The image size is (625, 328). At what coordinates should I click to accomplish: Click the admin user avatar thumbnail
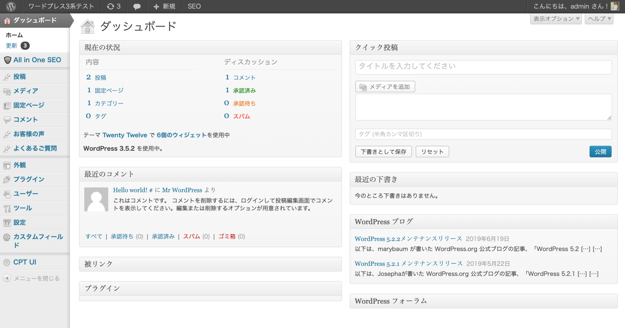coord(615,6)
